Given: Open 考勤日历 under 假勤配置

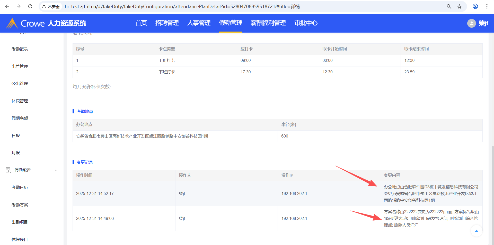Looking at the screenshot, I should pyautogui.click(x=20, y=187).
